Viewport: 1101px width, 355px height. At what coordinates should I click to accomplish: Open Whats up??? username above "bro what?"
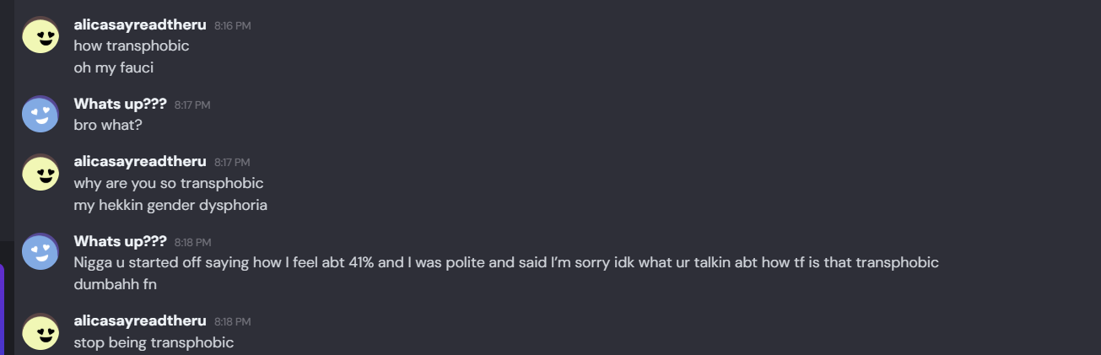(120, 105)
